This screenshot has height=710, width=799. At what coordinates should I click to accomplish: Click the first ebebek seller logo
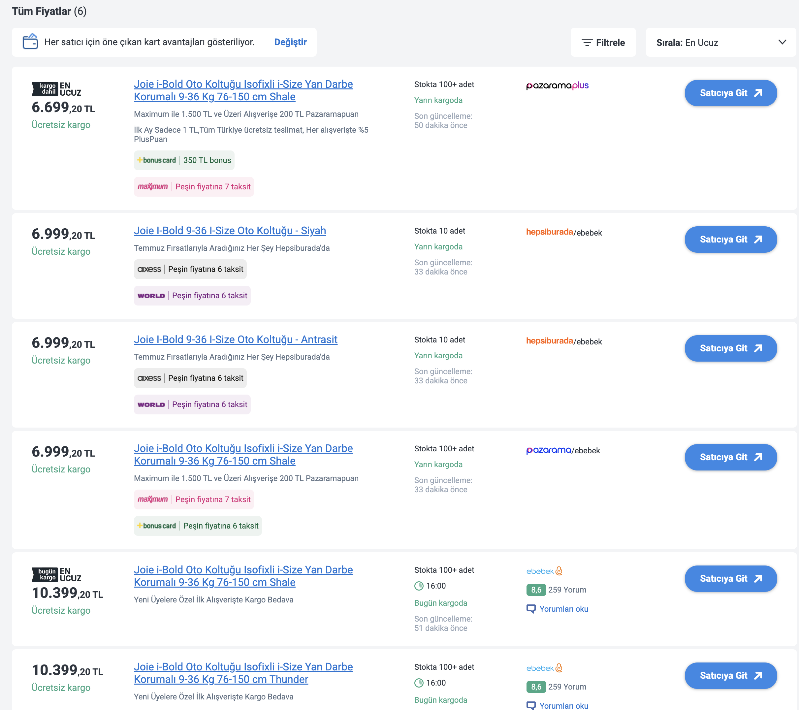click(544, 571)
